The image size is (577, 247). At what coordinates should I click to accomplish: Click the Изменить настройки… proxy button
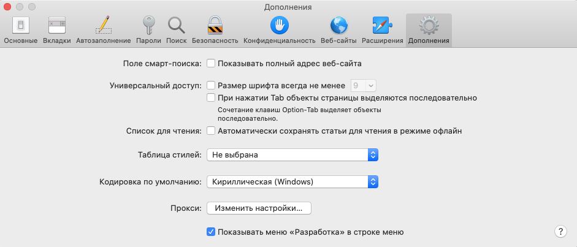click(x=259, y=208)
